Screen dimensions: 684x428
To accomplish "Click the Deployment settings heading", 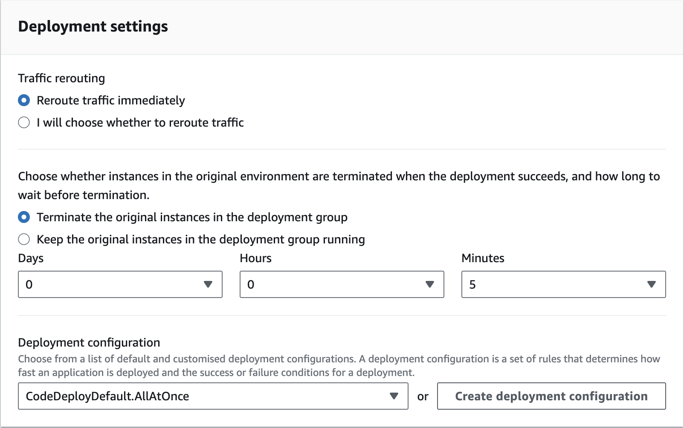I will 93,26.
